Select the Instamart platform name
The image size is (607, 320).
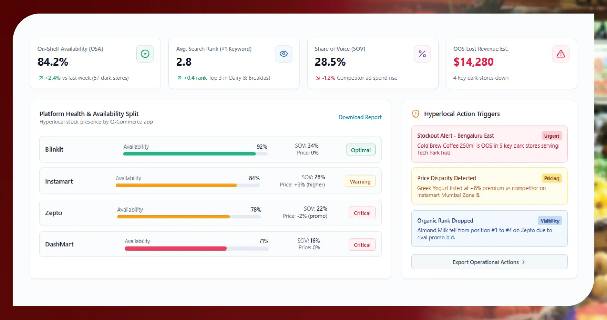59,181
